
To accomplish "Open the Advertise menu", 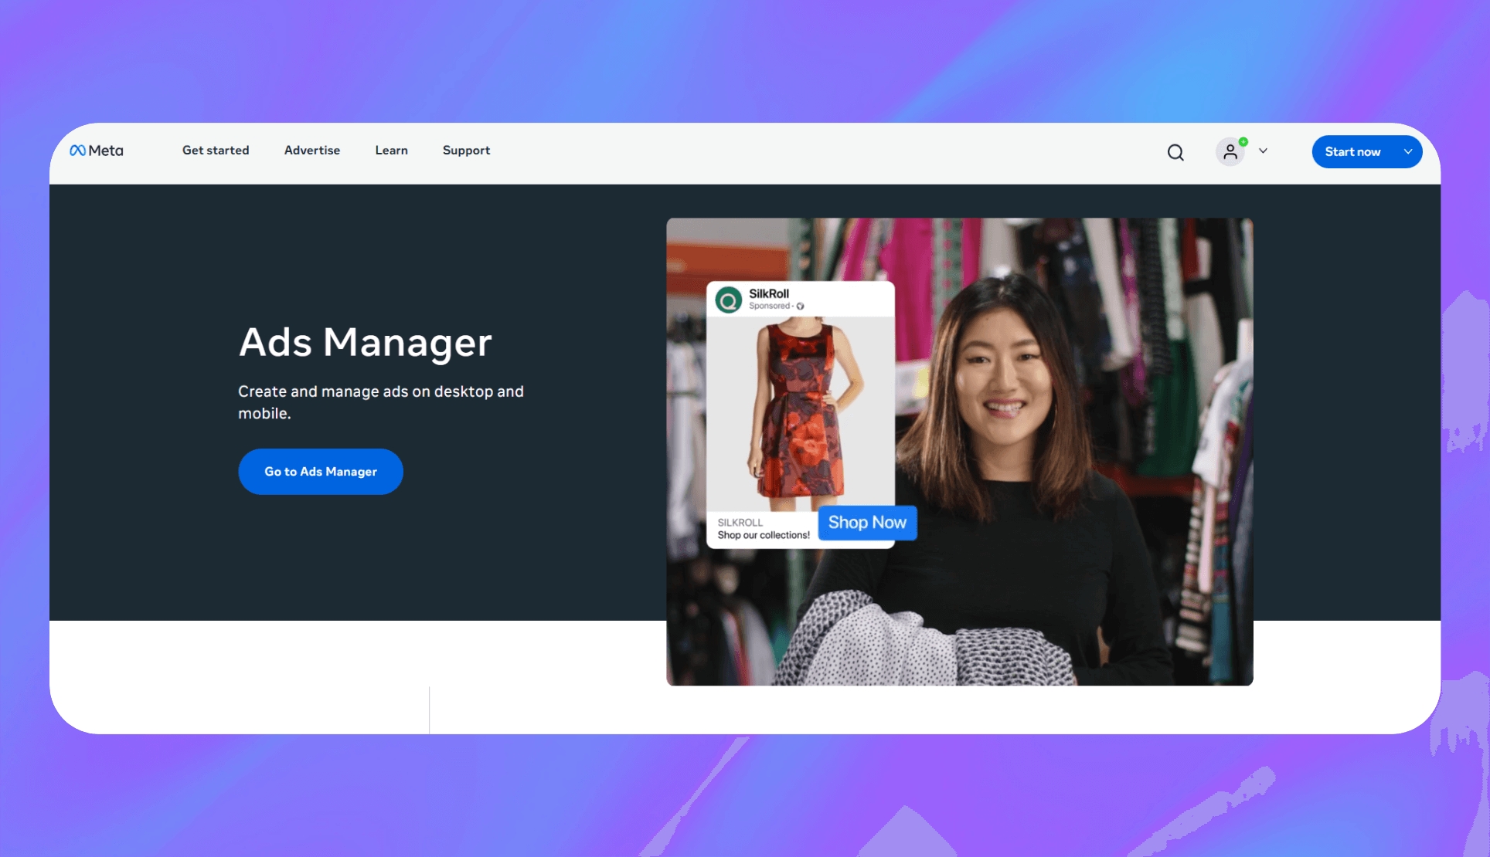I will pos(312,151).
